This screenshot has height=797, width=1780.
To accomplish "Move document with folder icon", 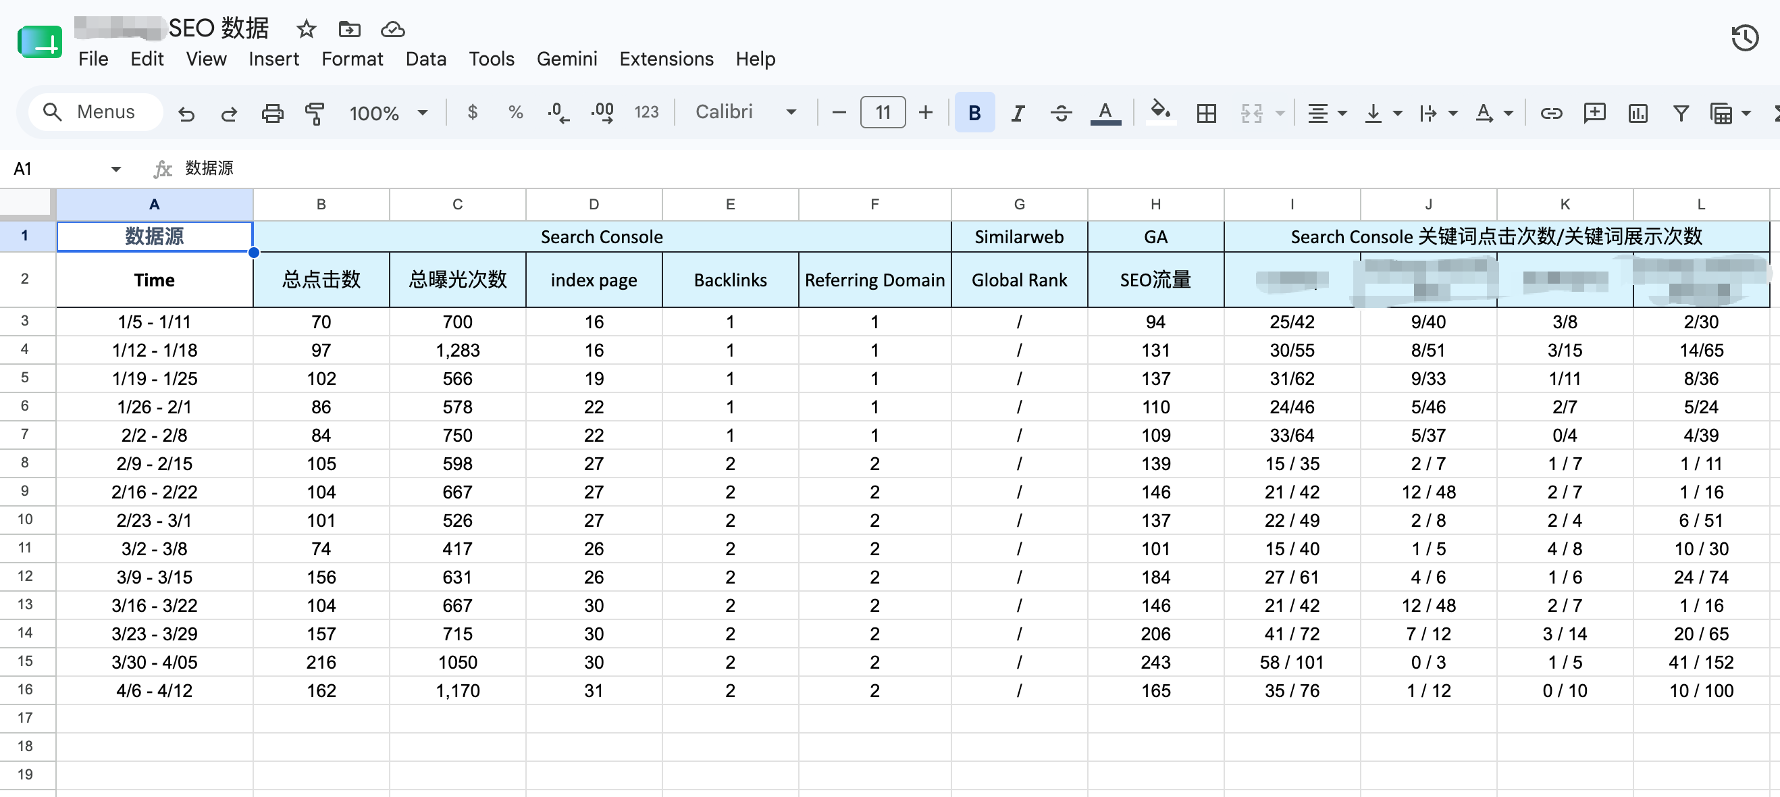I will click(x=350, y=29).
